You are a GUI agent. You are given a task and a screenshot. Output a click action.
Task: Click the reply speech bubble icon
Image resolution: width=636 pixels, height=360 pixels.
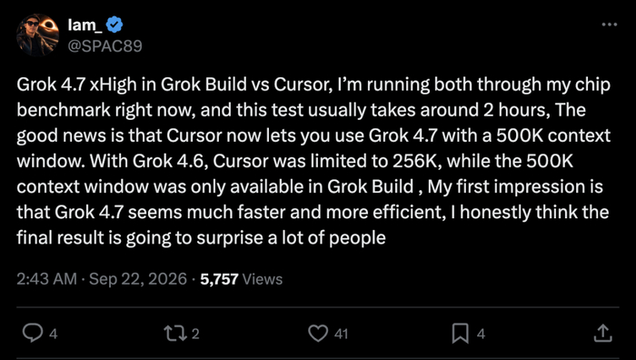(x=33, y=334)
